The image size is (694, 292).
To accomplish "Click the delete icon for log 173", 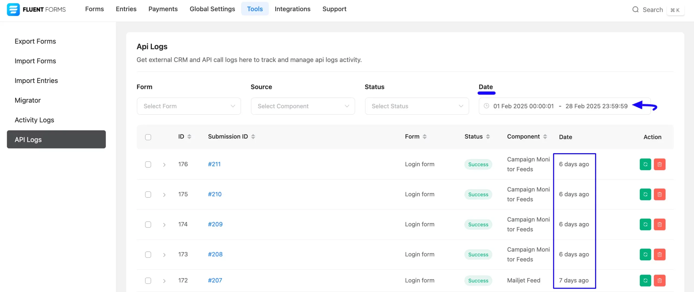I will pyautogui.click(x=660, y=254).
